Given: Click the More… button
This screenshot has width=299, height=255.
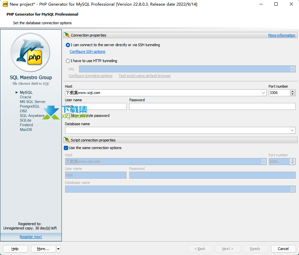Looking at the screenshot, I should point(43,249).
